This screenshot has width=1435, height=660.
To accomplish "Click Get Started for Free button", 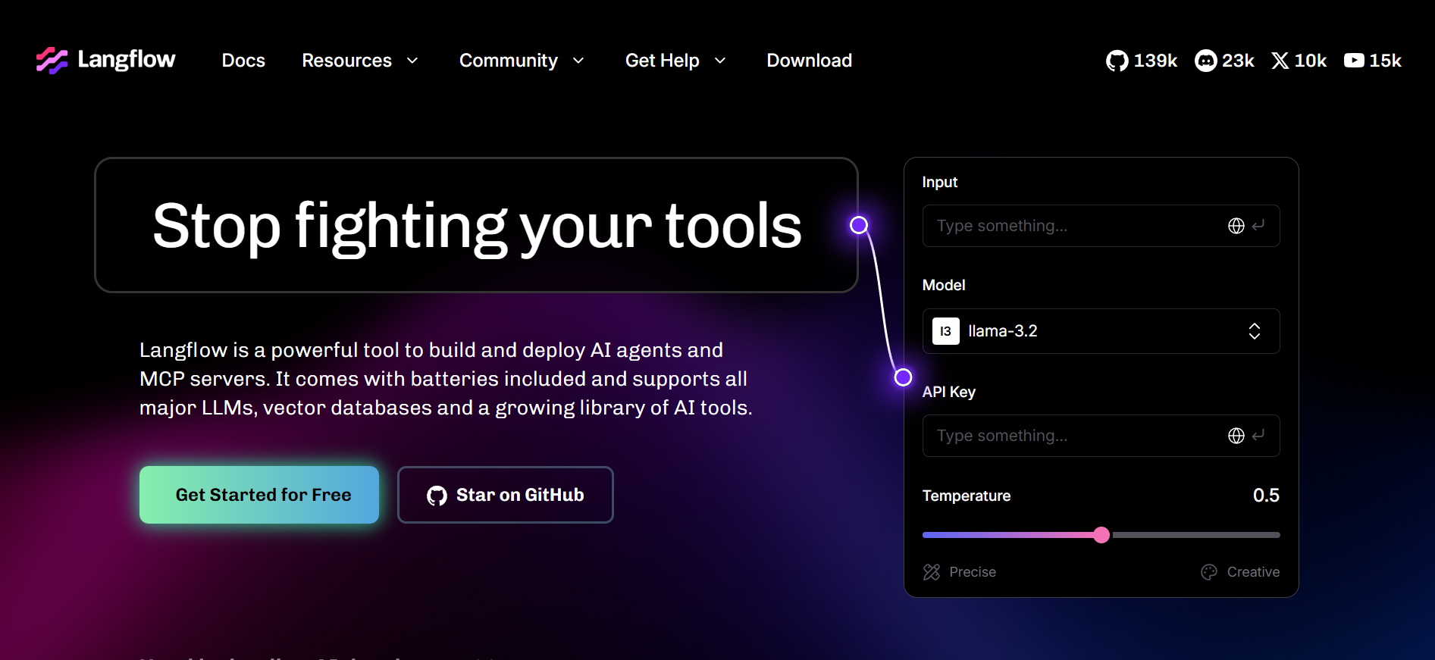I will click(259, 495).
